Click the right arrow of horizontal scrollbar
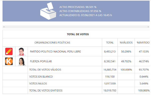151x96 pixels. tap(148, 27)
